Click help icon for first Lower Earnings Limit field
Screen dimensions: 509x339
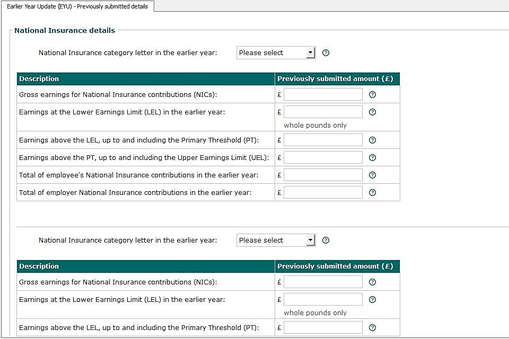pyautogui.click(x=372, y=112)
